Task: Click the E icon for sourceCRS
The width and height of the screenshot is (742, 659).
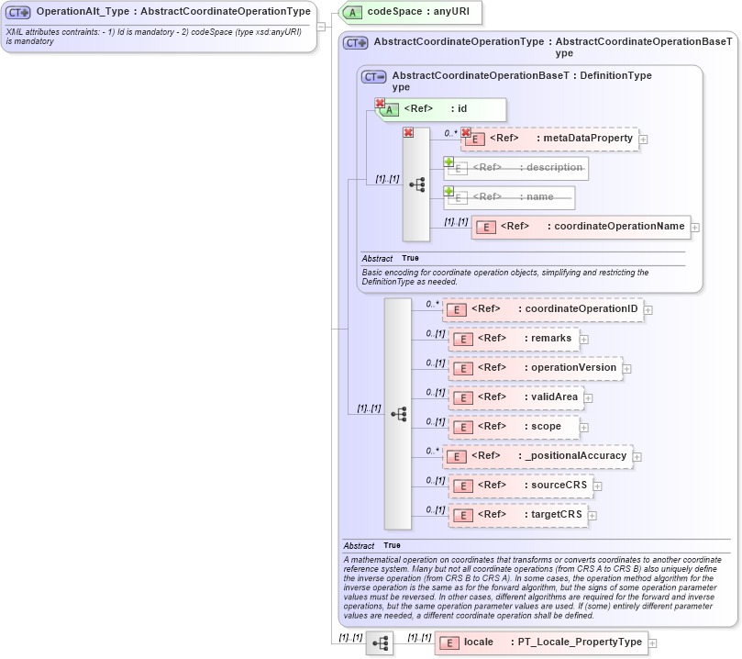Action: (x=462, y=485)
